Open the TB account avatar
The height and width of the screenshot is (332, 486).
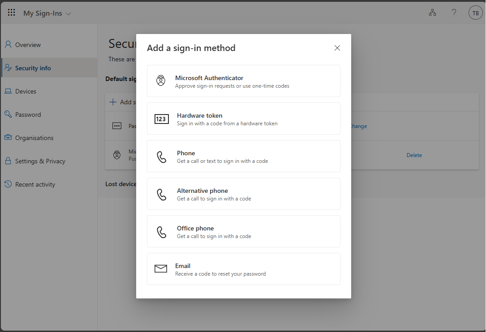tap(475, 13)
